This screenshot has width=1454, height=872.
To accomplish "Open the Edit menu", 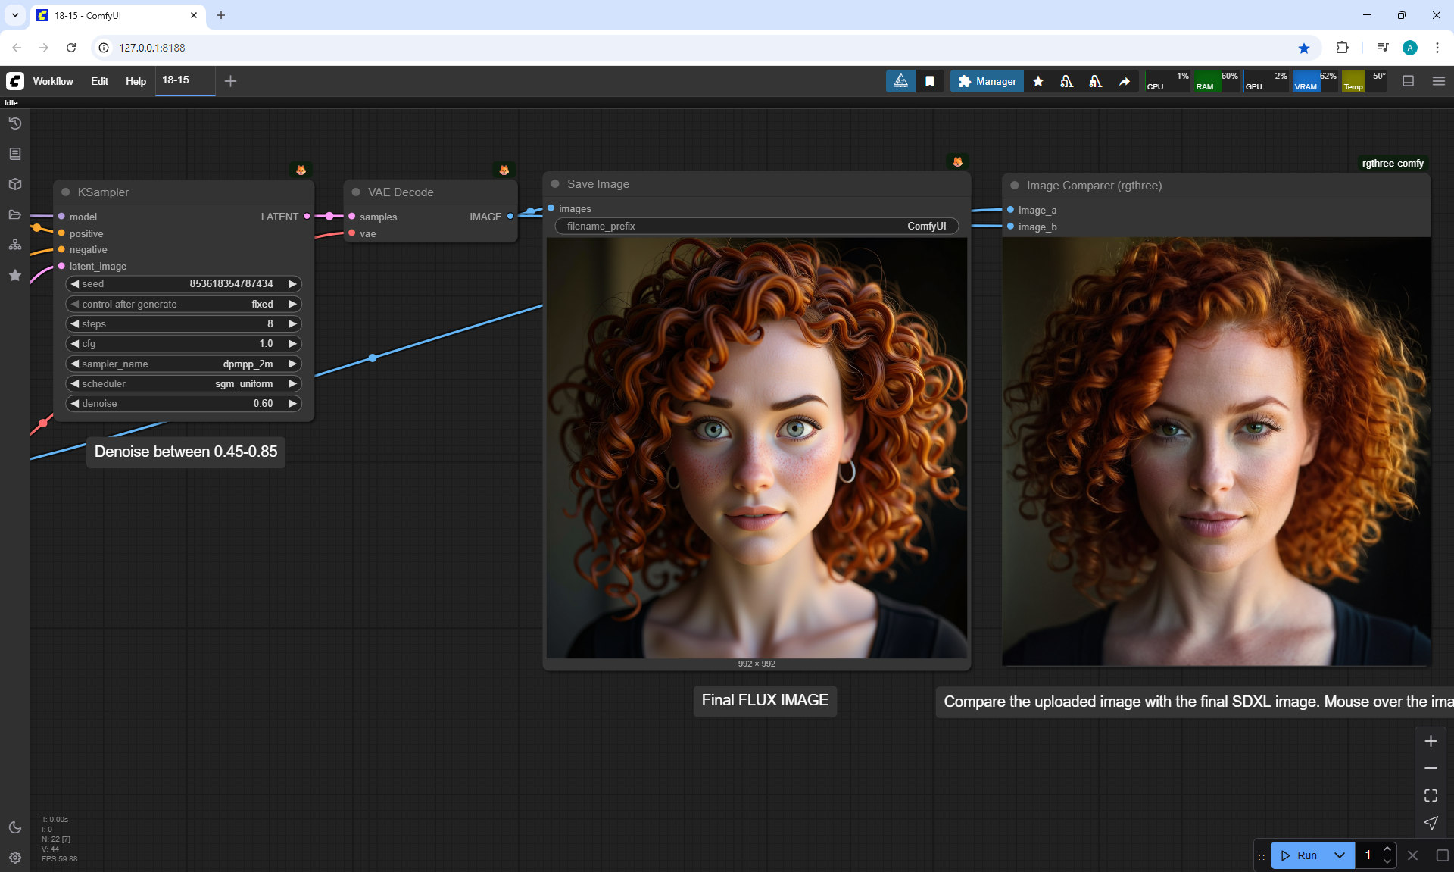I will pos(99,81).
